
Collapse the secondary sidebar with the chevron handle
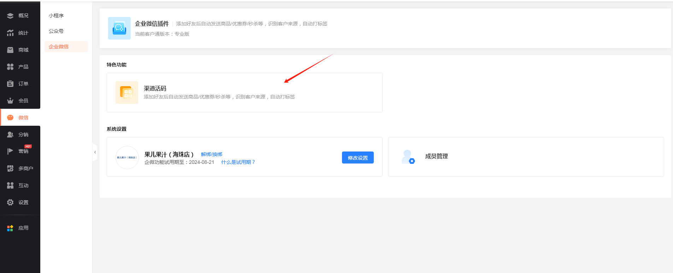pyautogui.click(x=95, y=152)
